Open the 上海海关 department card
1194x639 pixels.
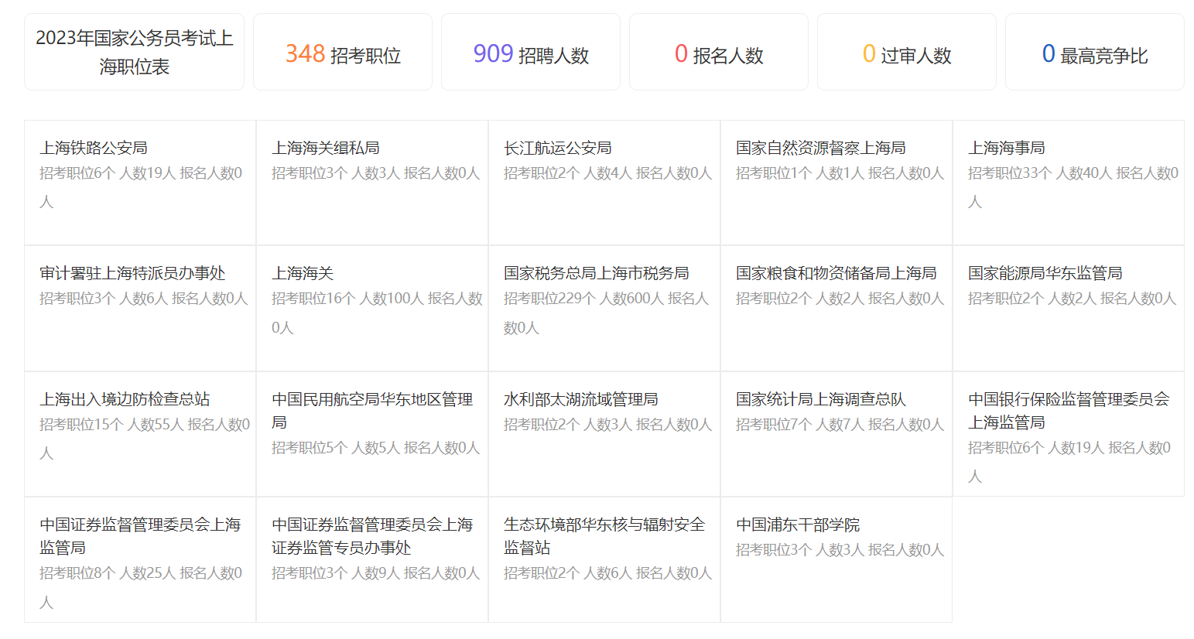point(372,309)
